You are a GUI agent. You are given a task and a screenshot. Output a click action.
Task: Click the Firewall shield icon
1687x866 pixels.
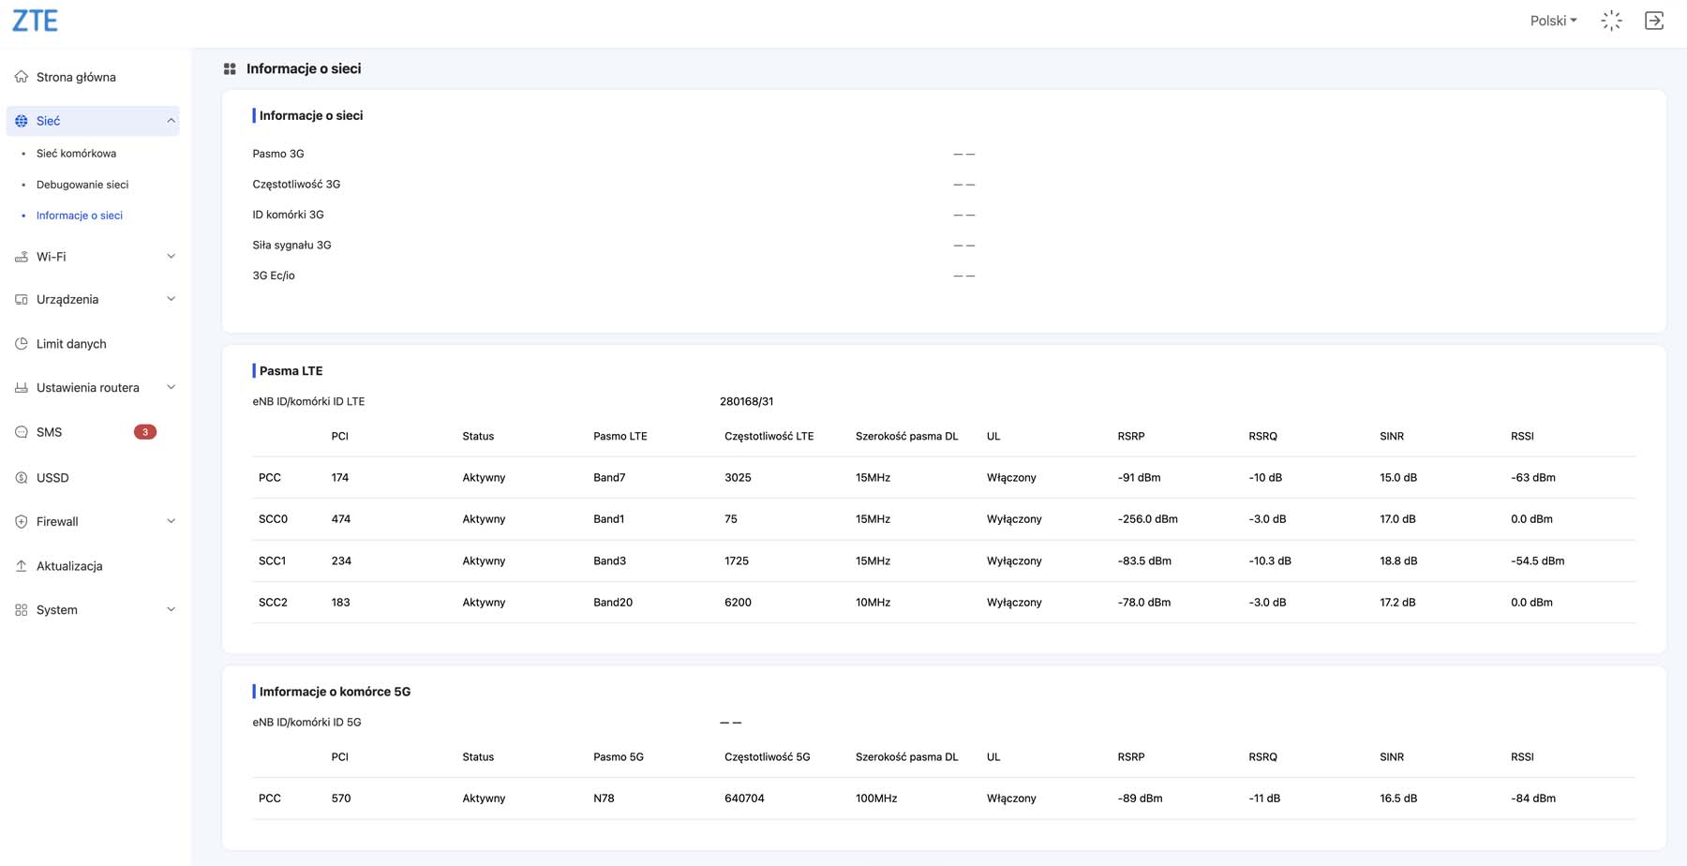point(22,522)
